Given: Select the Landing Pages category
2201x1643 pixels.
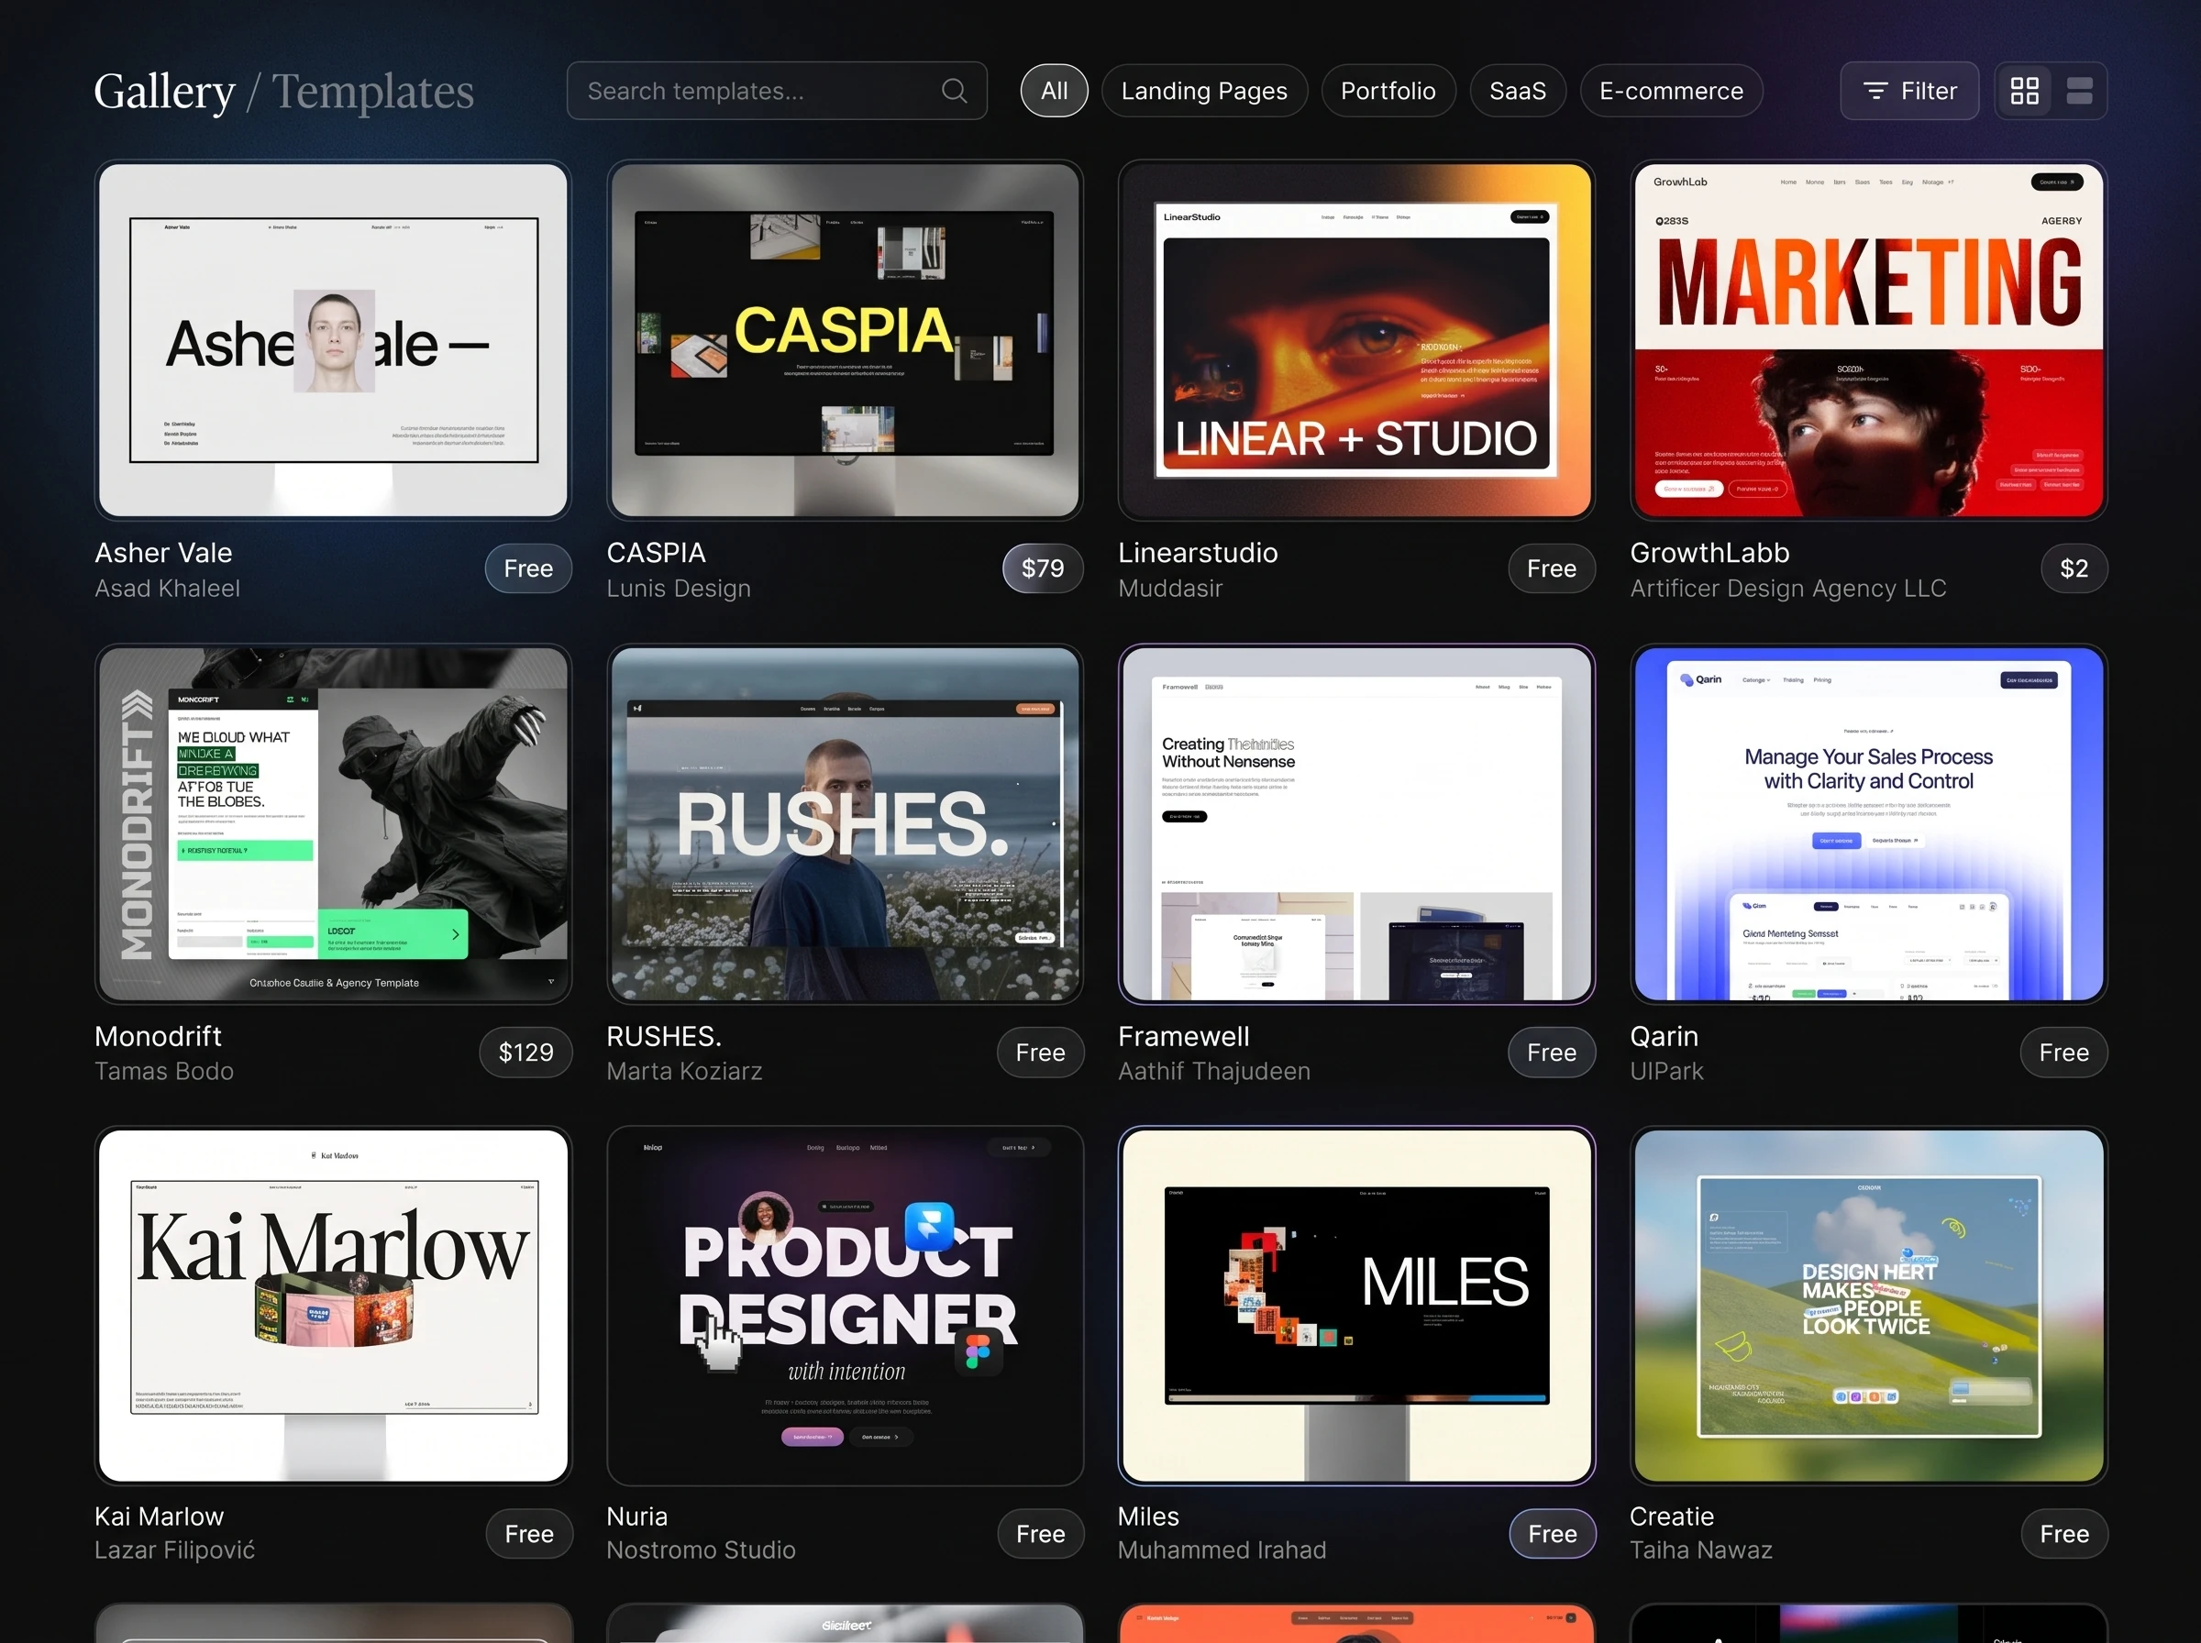Looking at the screenshot, I should [1203, 91].
